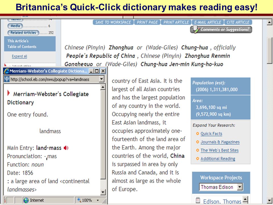Open the Edison, Thomas workspace entry
273x205 pixels.
[222, 202]
